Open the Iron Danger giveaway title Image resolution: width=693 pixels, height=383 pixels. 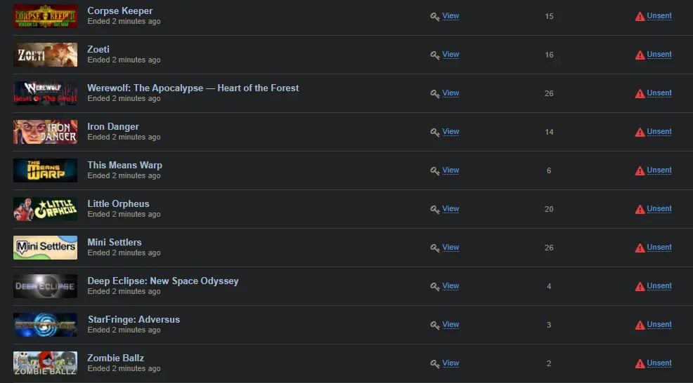[113, 127]
